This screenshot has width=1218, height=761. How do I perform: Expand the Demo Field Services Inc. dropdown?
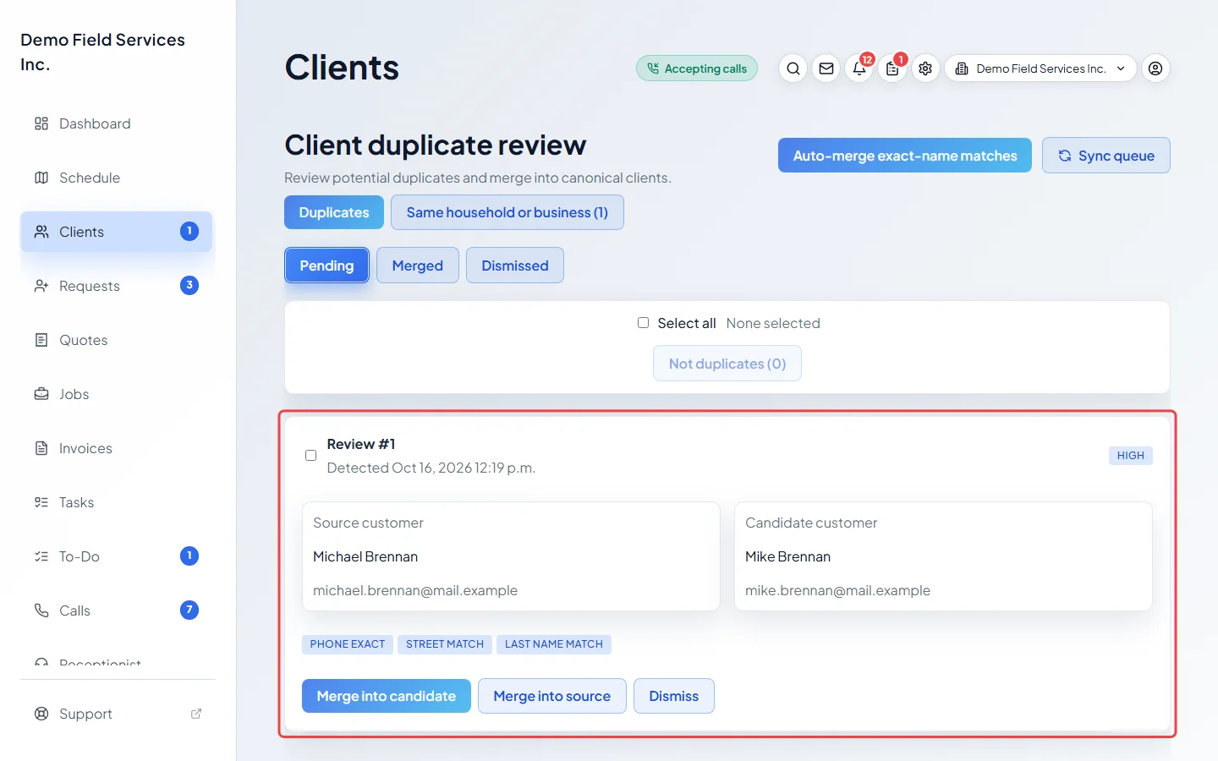tap(1040, 68)
